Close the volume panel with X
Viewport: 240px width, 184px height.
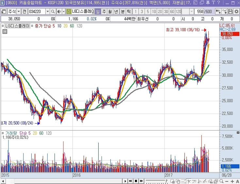pyautogui.click(x=238, y=132)
